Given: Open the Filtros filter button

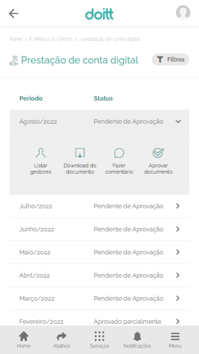Looking at the screenshot, I should [x=171, y=60].
